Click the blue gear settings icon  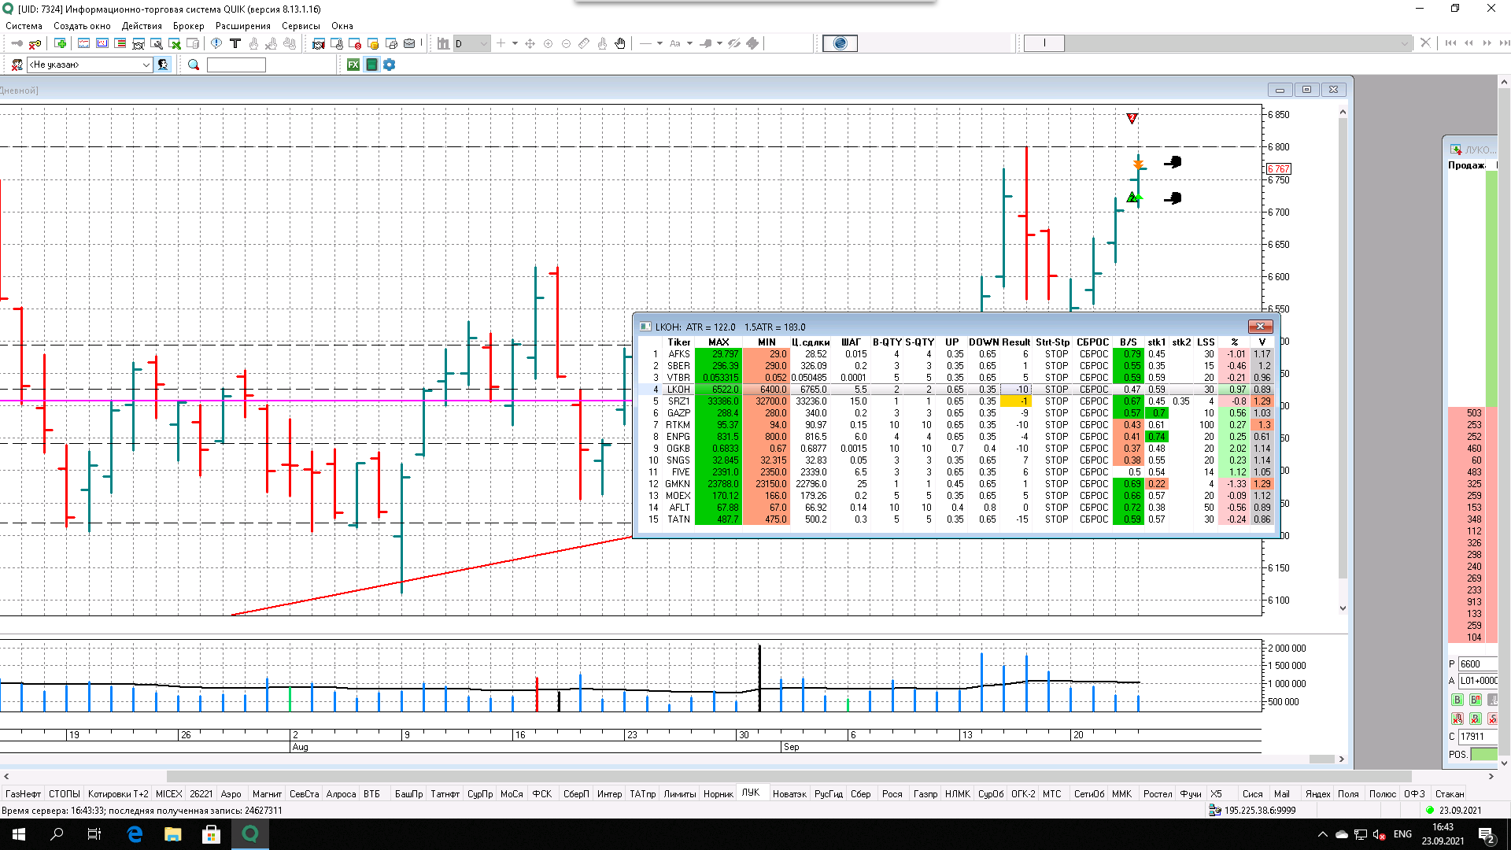[x=389, y=65]
